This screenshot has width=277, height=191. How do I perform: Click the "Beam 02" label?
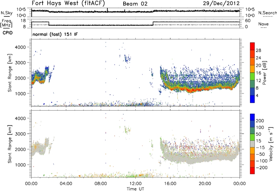click(x=135, y=4)
